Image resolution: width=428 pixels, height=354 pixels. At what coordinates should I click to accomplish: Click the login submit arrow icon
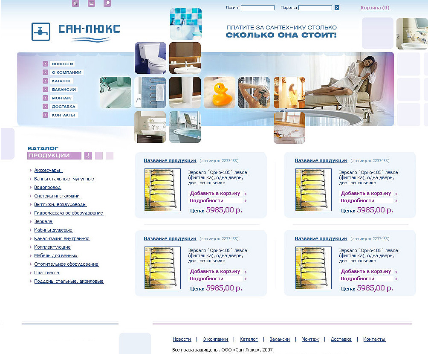pos(337,8)
